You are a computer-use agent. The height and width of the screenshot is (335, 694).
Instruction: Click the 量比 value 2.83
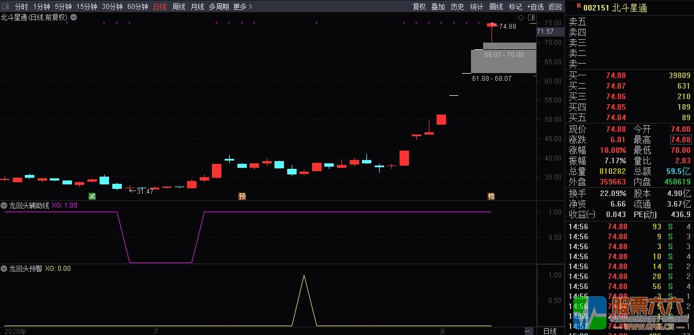click(x=683, y=161)
